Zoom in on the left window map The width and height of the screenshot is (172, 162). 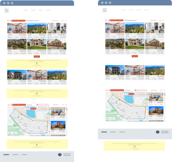(49, 132)
